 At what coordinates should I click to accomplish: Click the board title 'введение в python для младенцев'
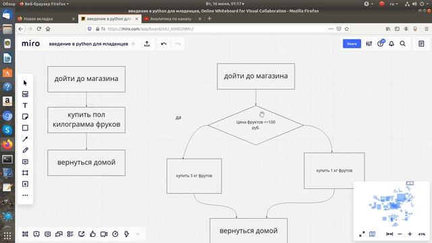(88, 44)
